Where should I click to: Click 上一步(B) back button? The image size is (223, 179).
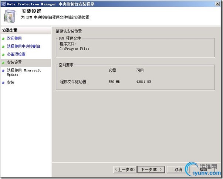125,169
